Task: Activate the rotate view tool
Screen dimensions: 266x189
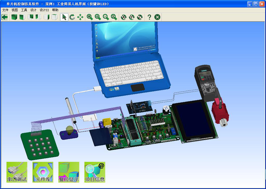Action: (x=72, y=17)
